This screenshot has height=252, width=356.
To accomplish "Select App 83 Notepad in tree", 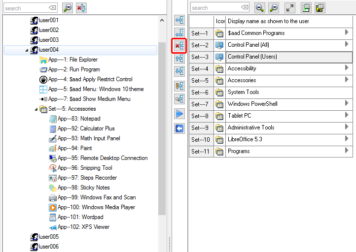I will (78, 119).
